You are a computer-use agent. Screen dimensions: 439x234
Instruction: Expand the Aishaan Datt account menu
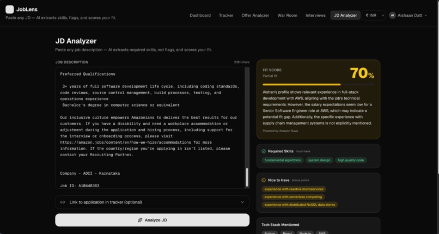pos(408,15)
